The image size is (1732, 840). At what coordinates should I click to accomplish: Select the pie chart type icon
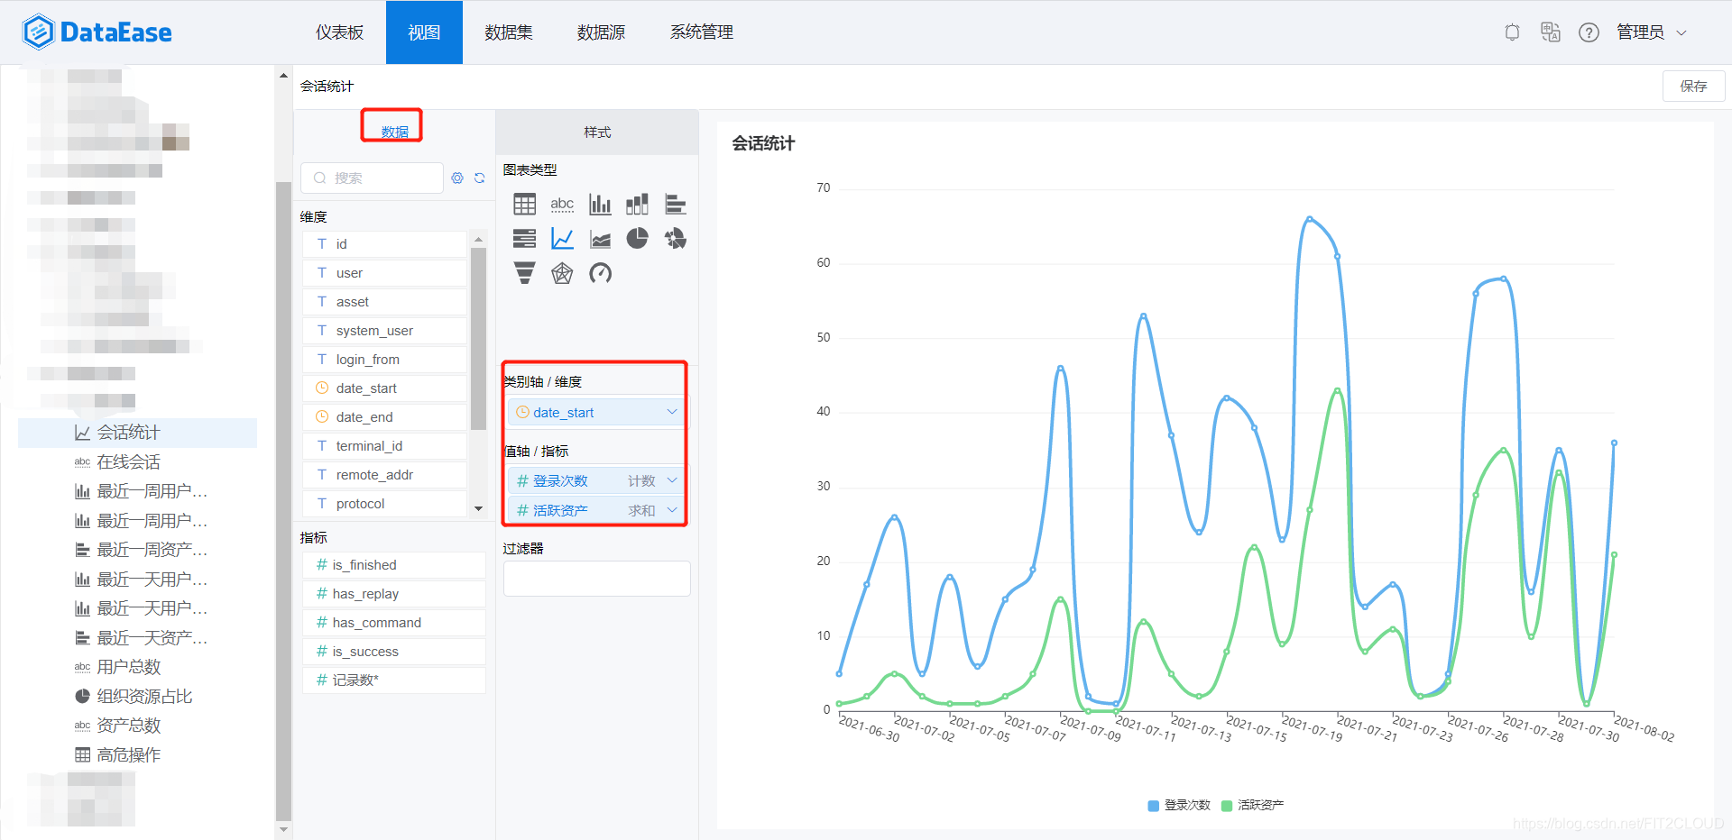637,238
